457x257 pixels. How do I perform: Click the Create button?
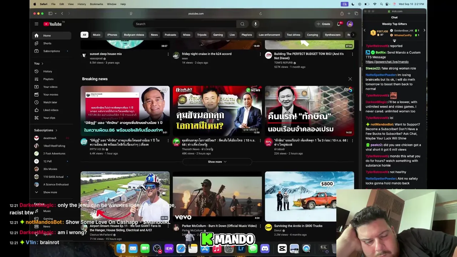tap(323, 24)
